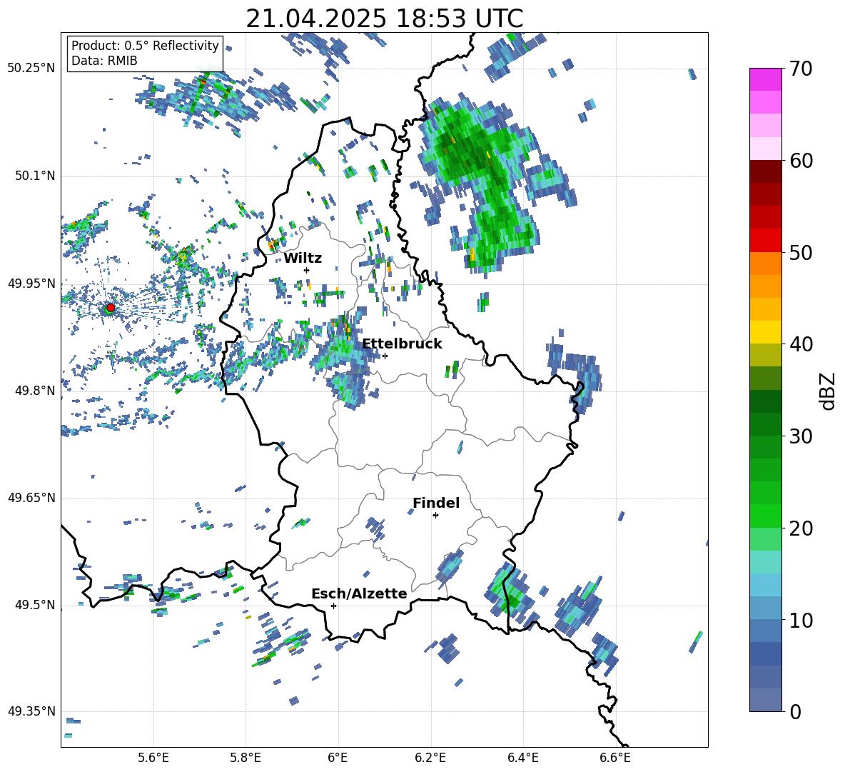The width and height of the screenshot is (845, 772).
Task: Click the 6.4°E longitude label
Action: [522, 758]
